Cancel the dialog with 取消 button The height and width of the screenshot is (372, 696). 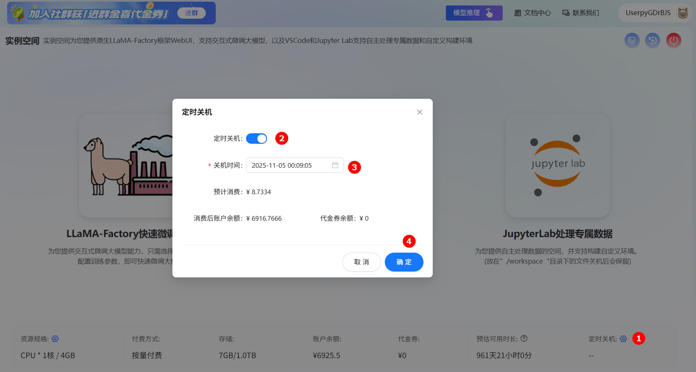[362, 262]
